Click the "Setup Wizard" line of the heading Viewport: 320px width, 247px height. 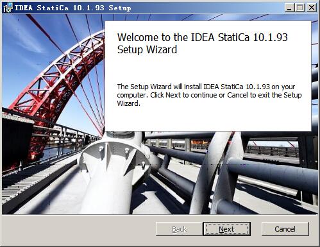147,49
